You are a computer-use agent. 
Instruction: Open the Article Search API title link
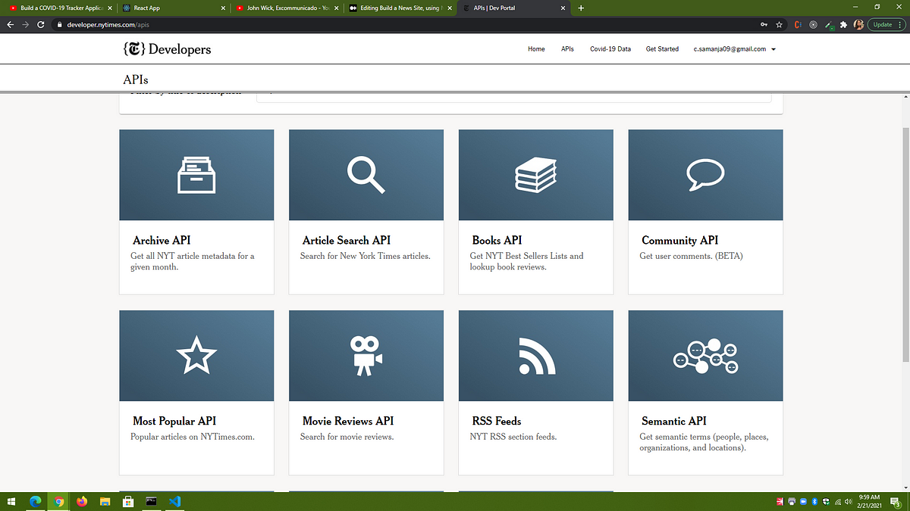pos(347,240)
